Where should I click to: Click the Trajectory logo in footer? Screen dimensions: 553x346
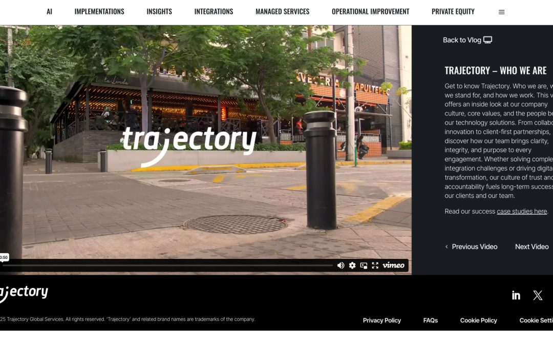tap(24, 293)
